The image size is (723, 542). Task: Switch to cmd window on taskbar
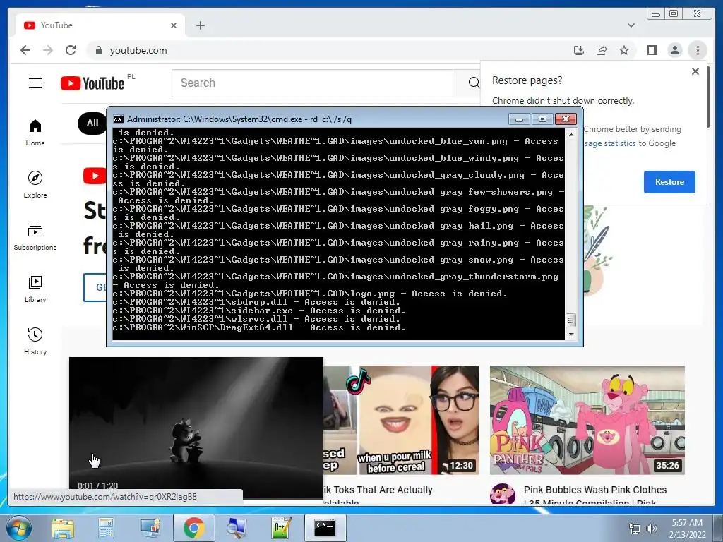(325, 528)
